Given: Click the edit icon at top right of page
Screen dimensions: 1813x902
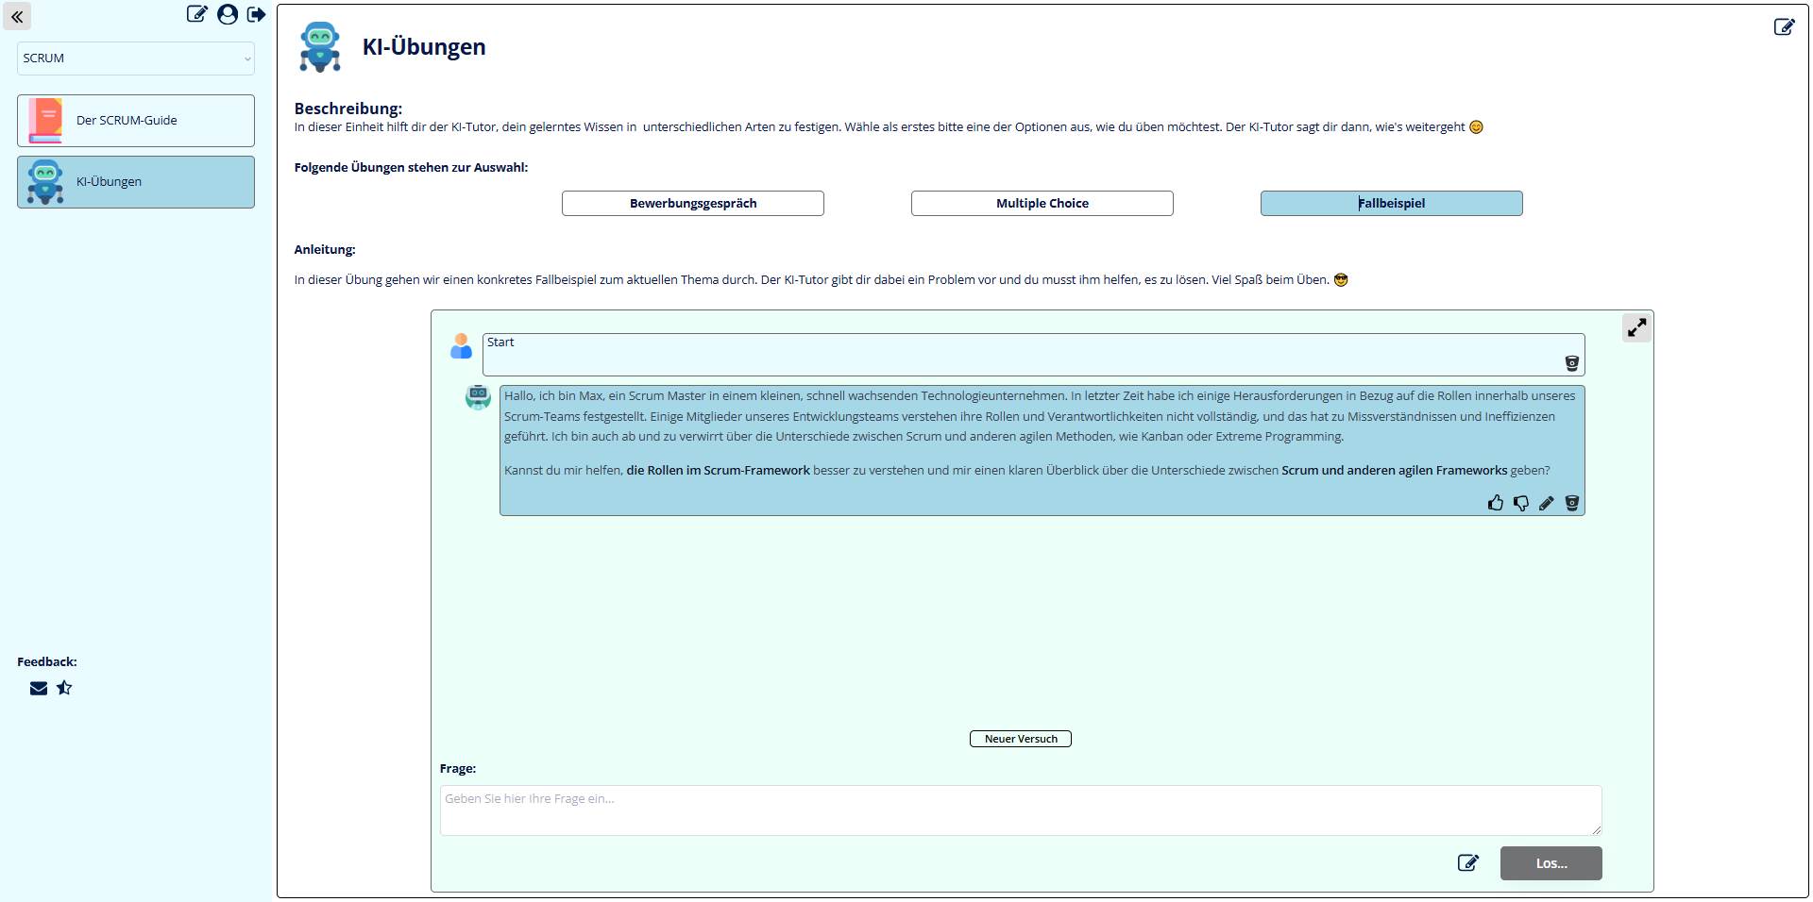Looking at the screenshot, I should click(x=1784, y=26).
